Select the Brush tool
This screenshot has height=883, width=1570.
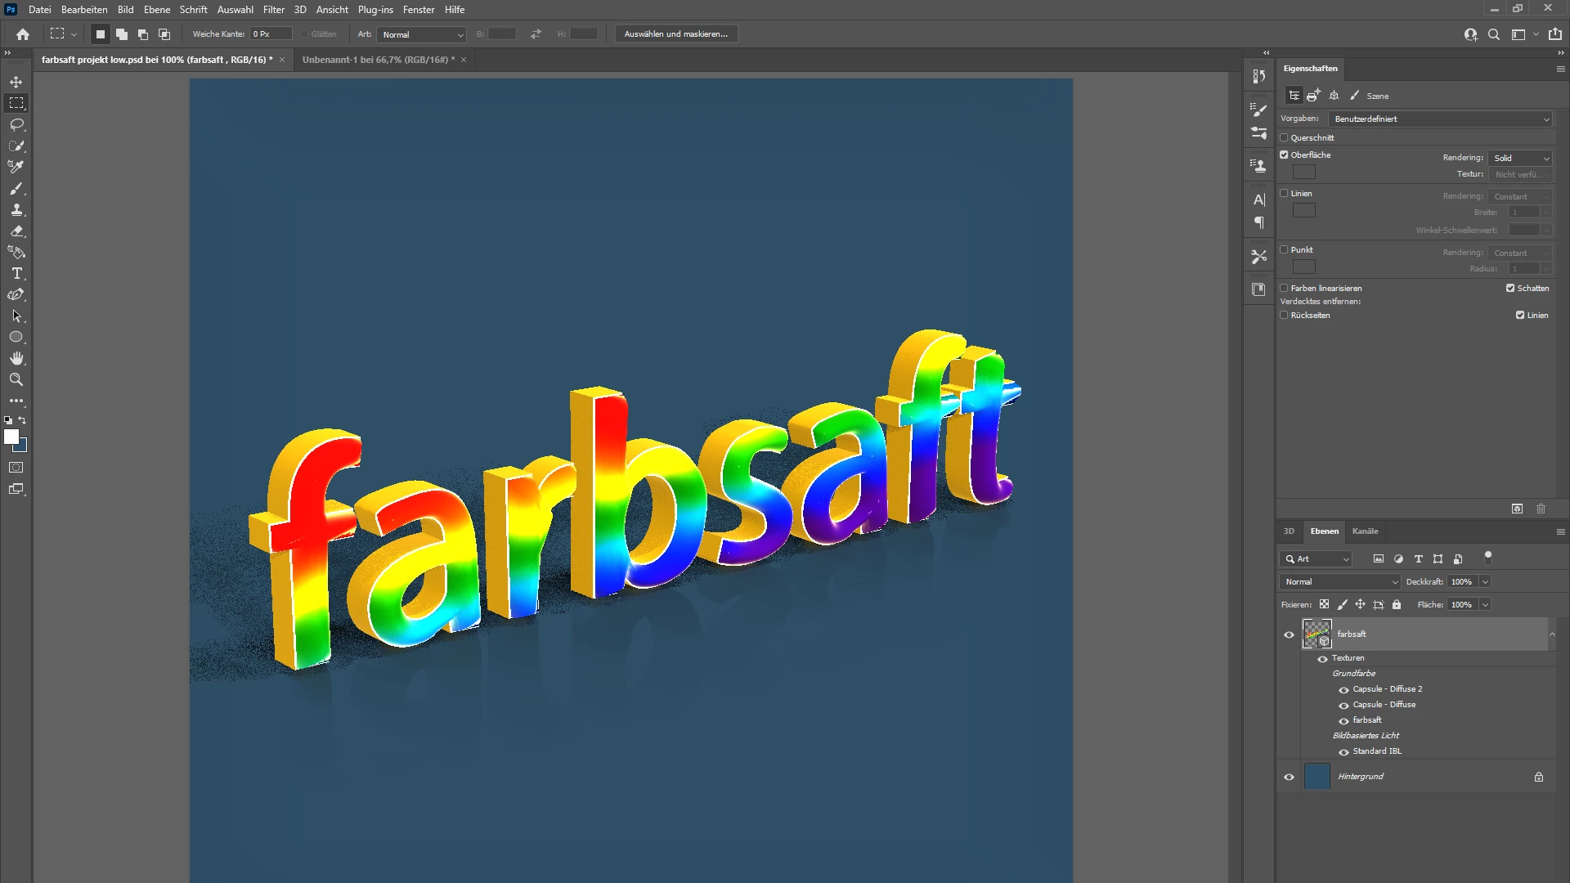(16, 189)
